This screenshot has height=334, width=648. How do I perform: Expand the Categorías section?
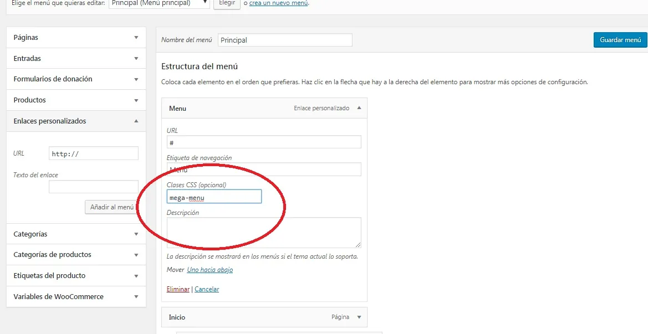click(136, 234)
